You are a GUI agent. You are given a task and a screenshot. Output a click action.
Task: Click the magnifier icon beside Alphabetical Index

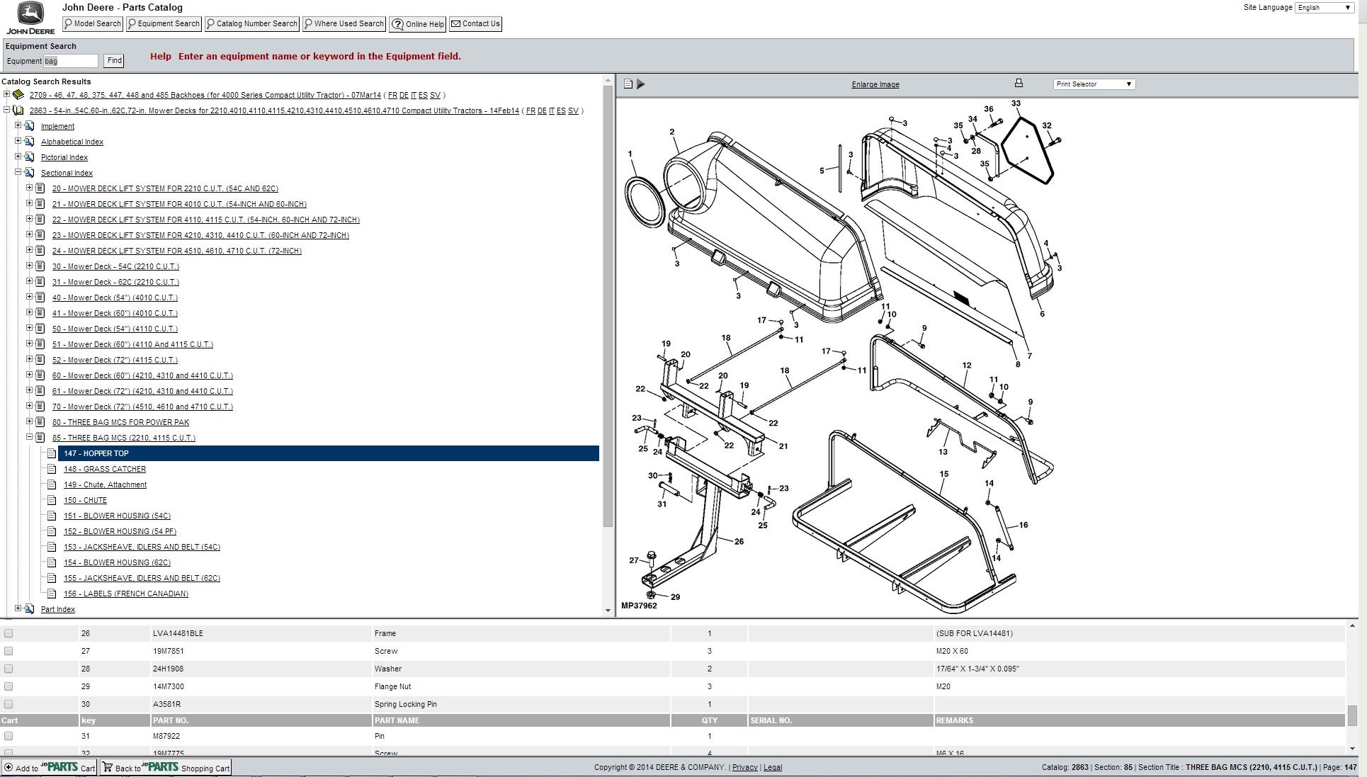(30, 142)
